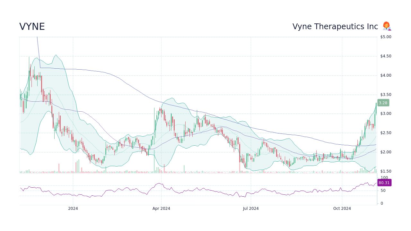Click the $3.50 price axis label
411x231 pixels.
tap(386, 95)
